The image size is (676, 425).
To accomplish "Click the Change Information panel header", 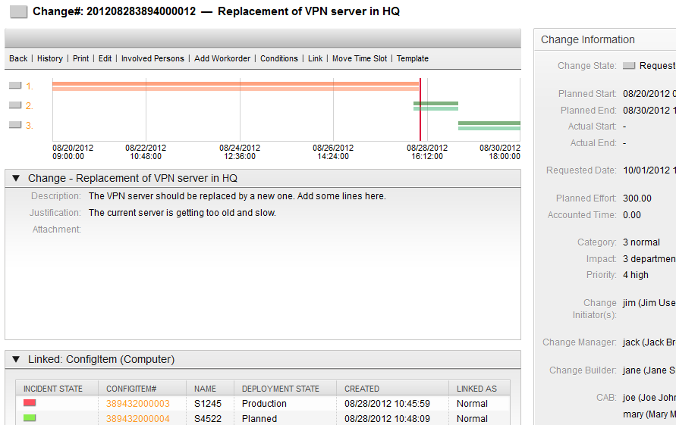I will pyautogui.click(x=588, y=40).
